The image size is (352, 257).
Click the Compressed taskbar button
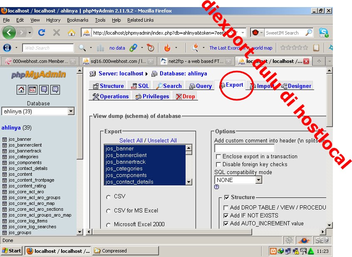126,251
